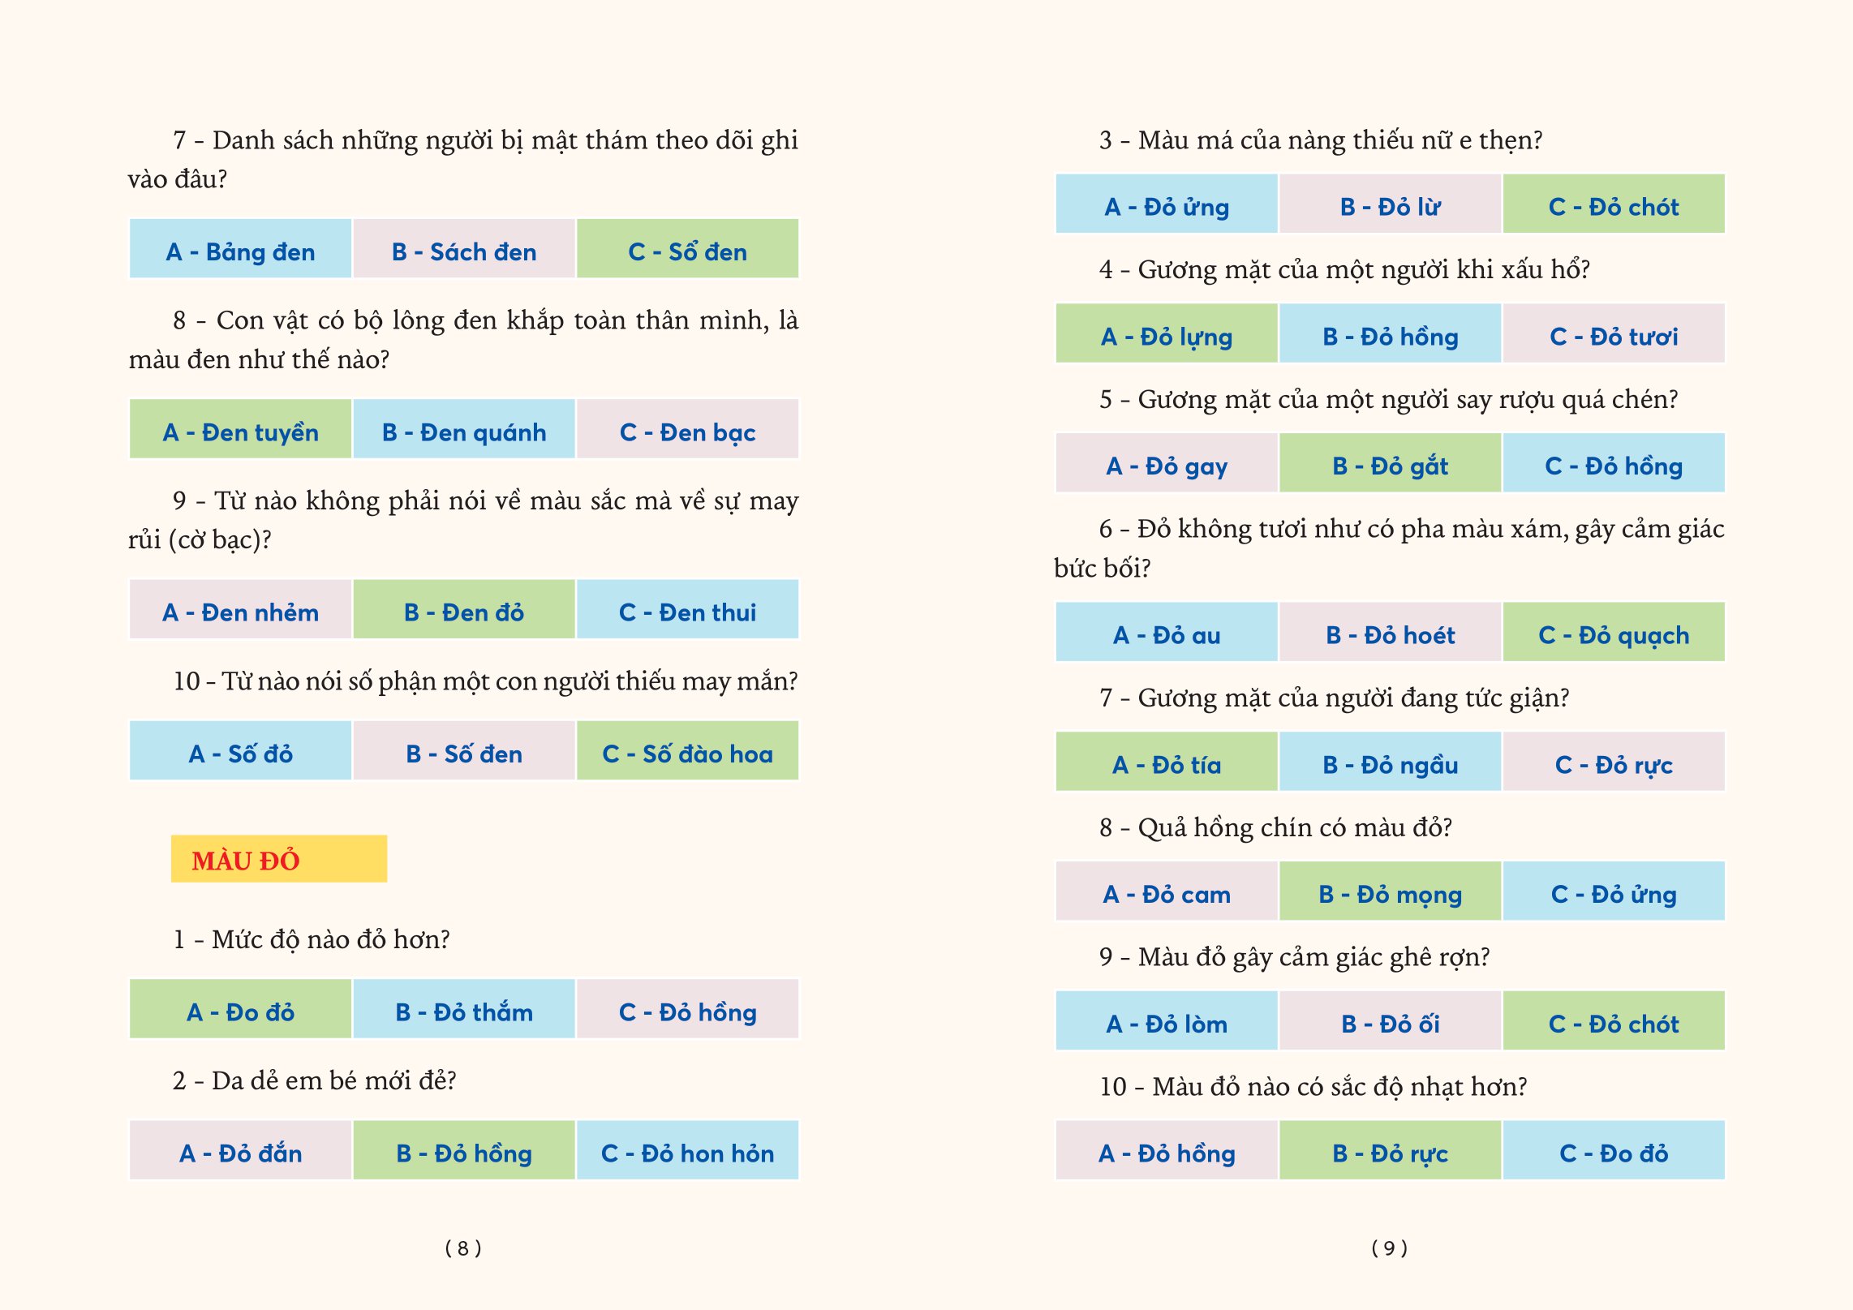1853x1310 pixels.
Task: Click answer 'B - Đen quánh'
Action: click(464, 431)
